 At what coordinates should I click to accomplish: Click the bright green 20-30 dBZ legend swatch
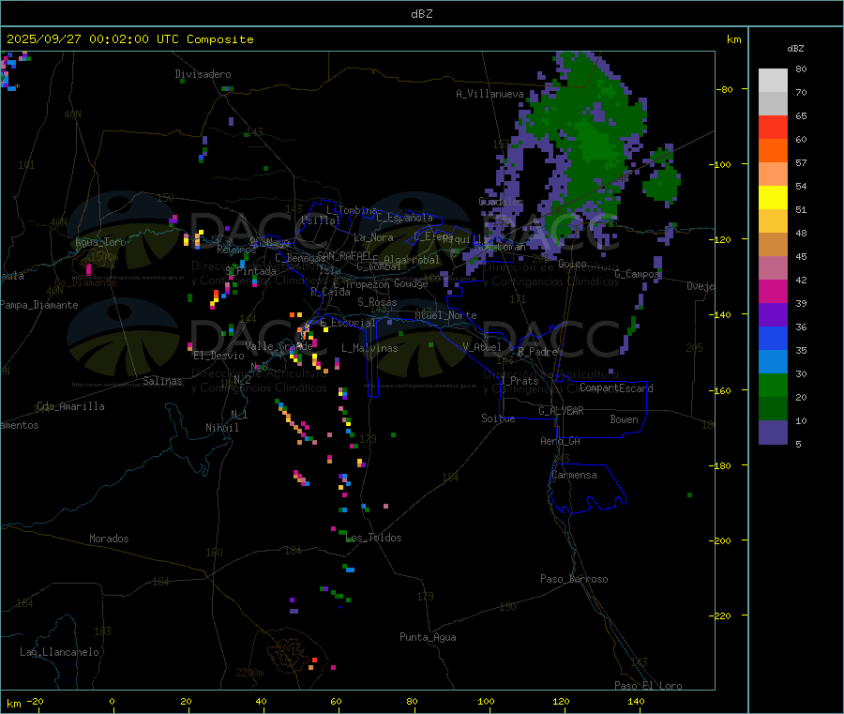click(x=773, y=385)
